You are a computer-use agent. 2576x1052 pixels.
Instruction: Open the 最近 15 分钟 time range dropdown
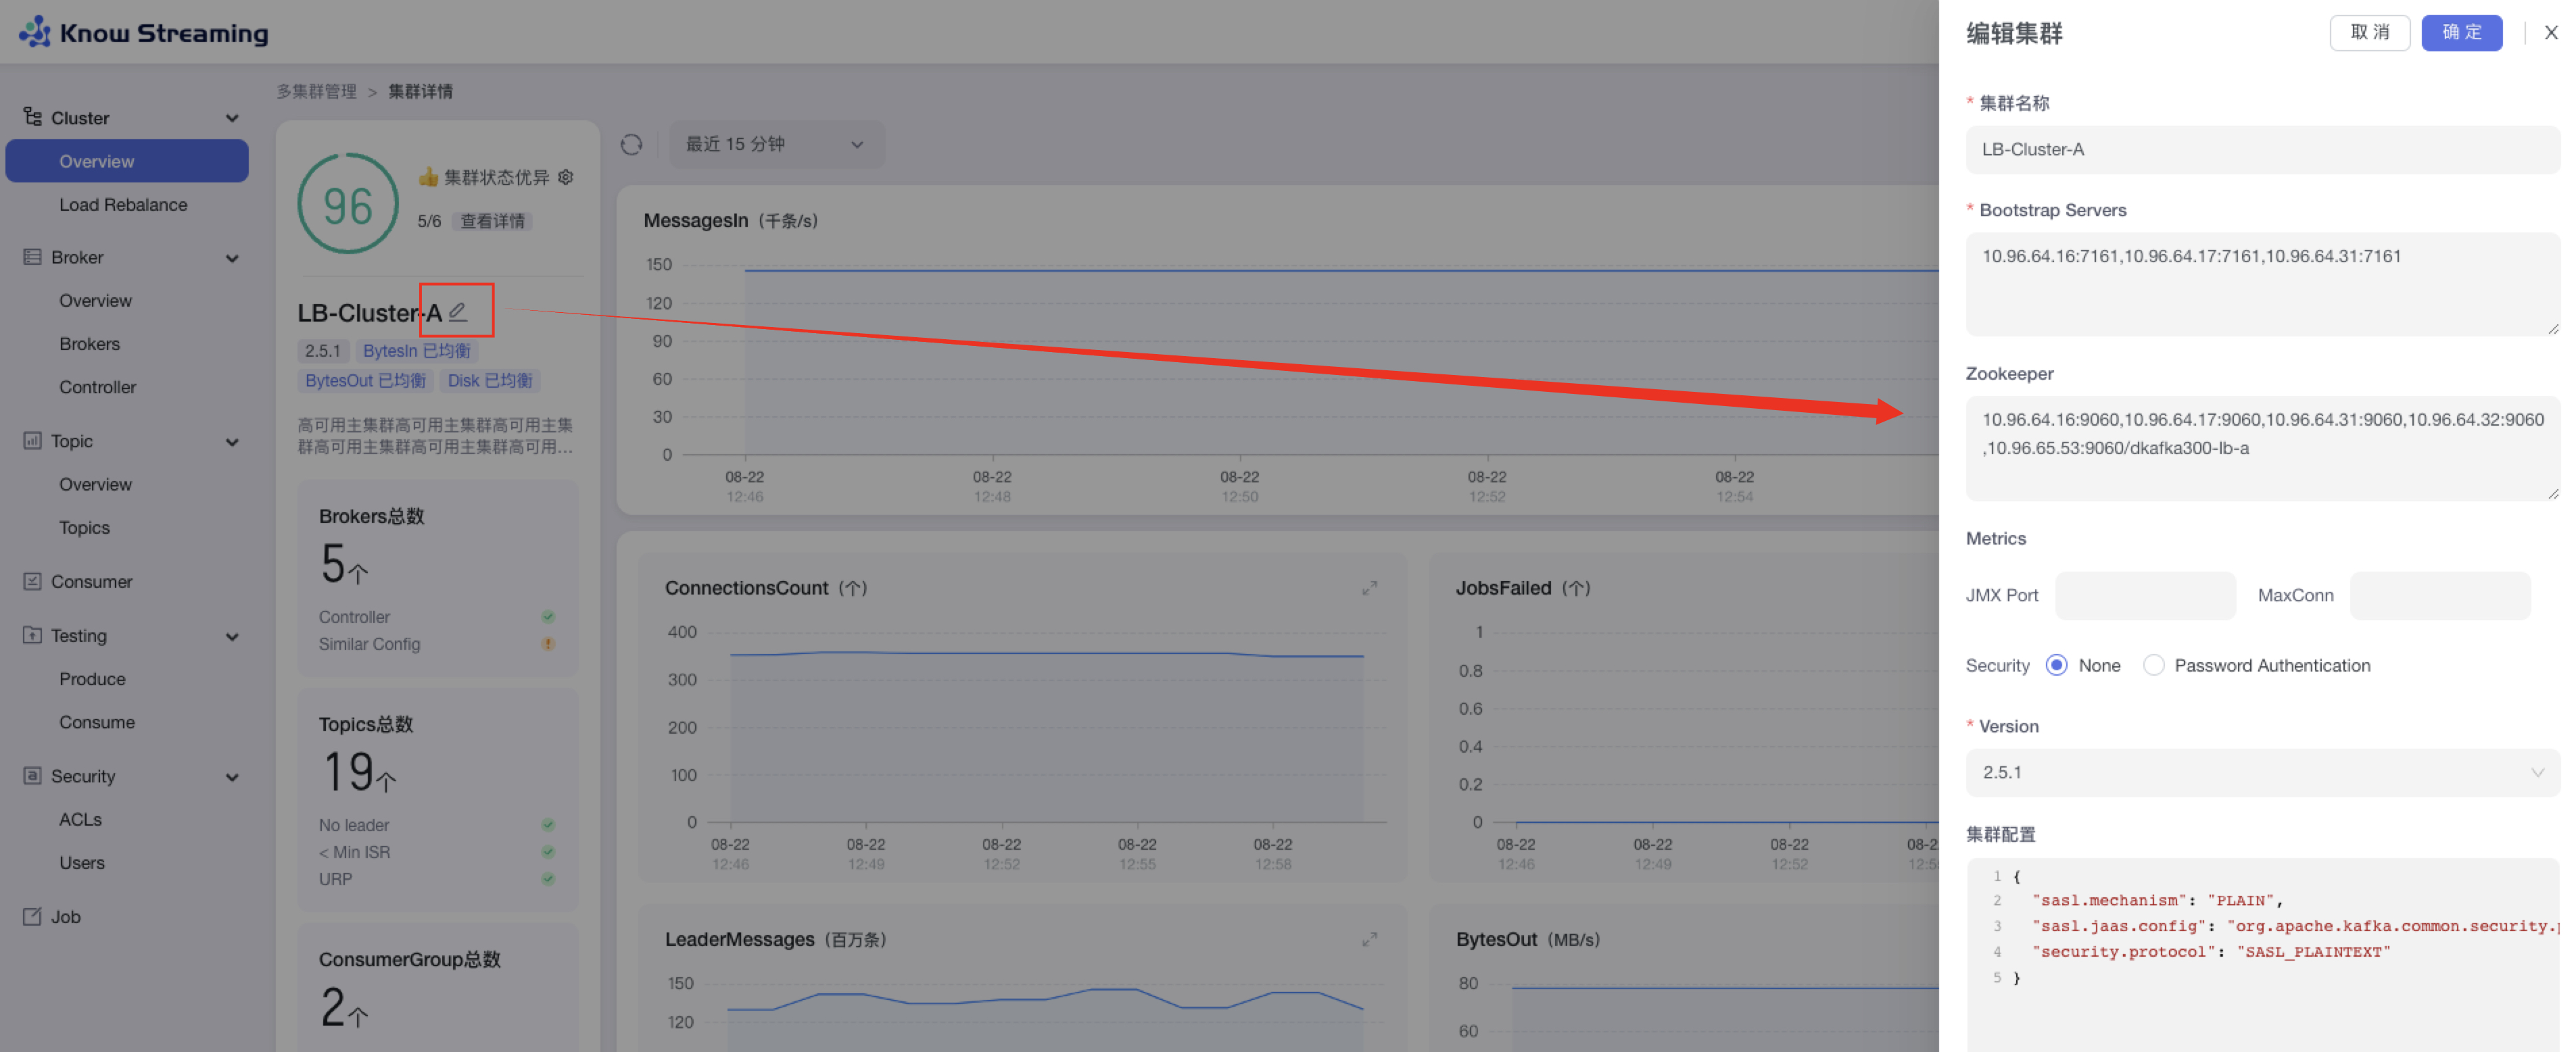pos(774,145)
